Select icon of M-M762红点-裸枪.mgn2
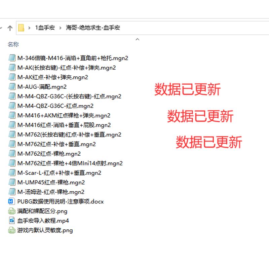 12,154
